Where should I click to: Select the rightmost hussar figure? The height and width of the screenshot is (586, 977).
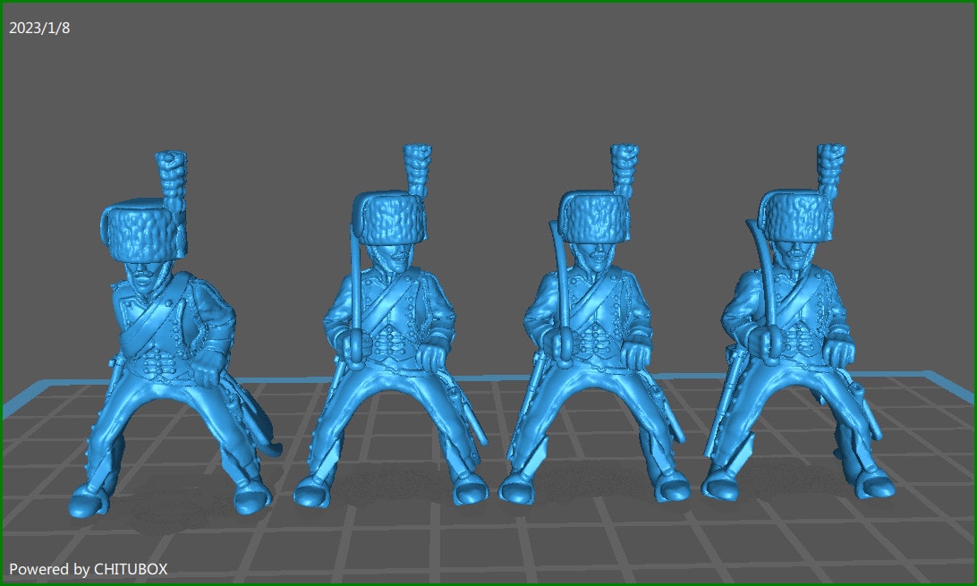pyautogui.click(x=797, y=323)
